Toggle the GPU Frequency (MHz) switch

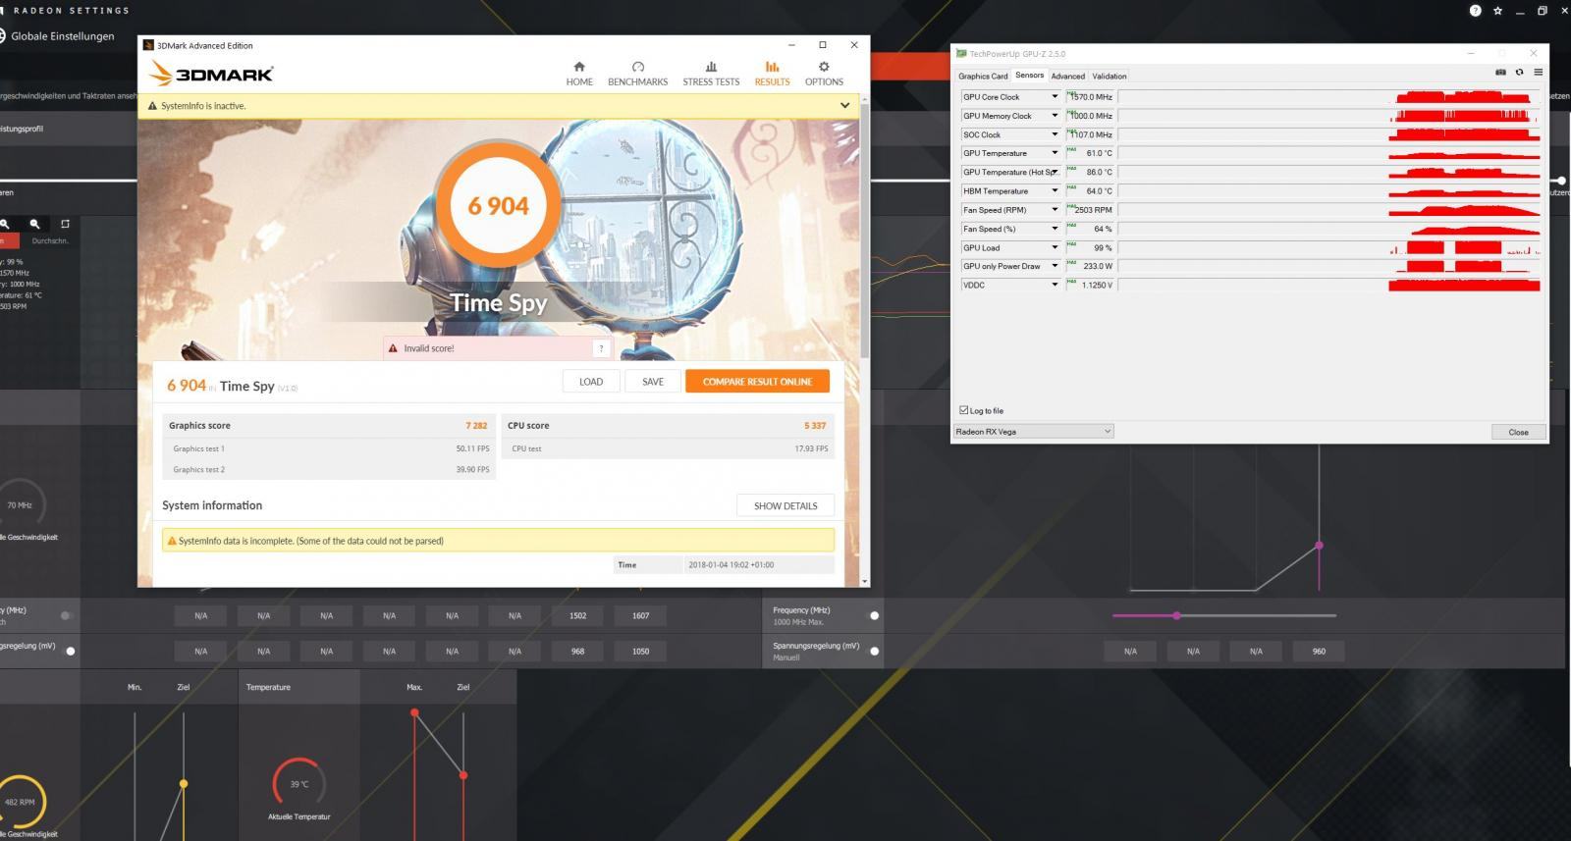[66, 615]
